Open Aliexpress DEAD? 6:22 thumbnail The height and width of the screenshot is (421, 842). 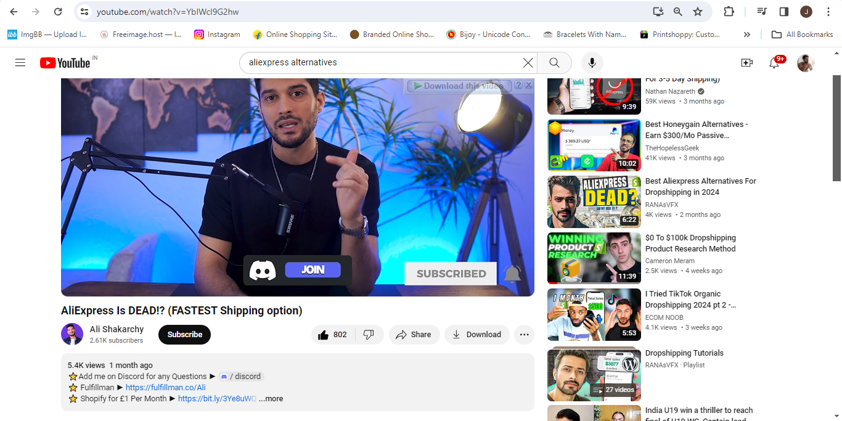pyautogui.click(x=594, y=202)
